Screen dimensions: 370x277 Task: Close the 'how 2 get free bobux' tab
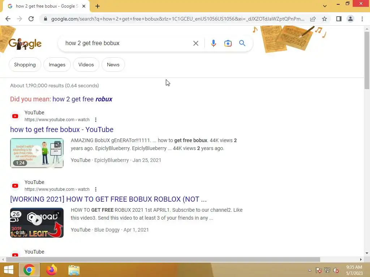click(84, 6)
